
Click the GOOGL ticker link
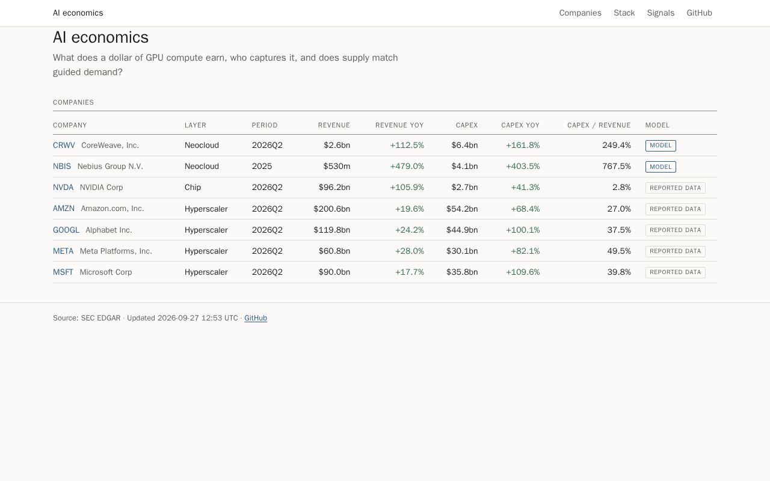66,230
